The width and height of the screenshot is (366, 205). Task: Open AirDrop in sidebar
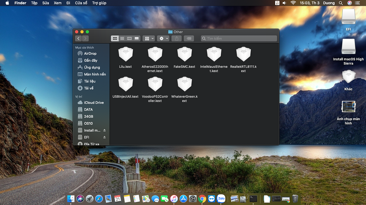point(91,54)
